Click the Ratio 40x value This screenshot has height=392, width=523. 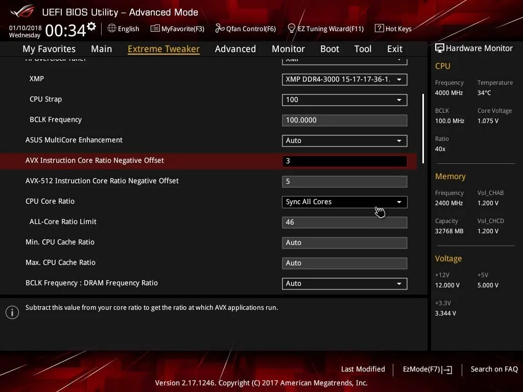pyautogui.click(x=440, y=149)
